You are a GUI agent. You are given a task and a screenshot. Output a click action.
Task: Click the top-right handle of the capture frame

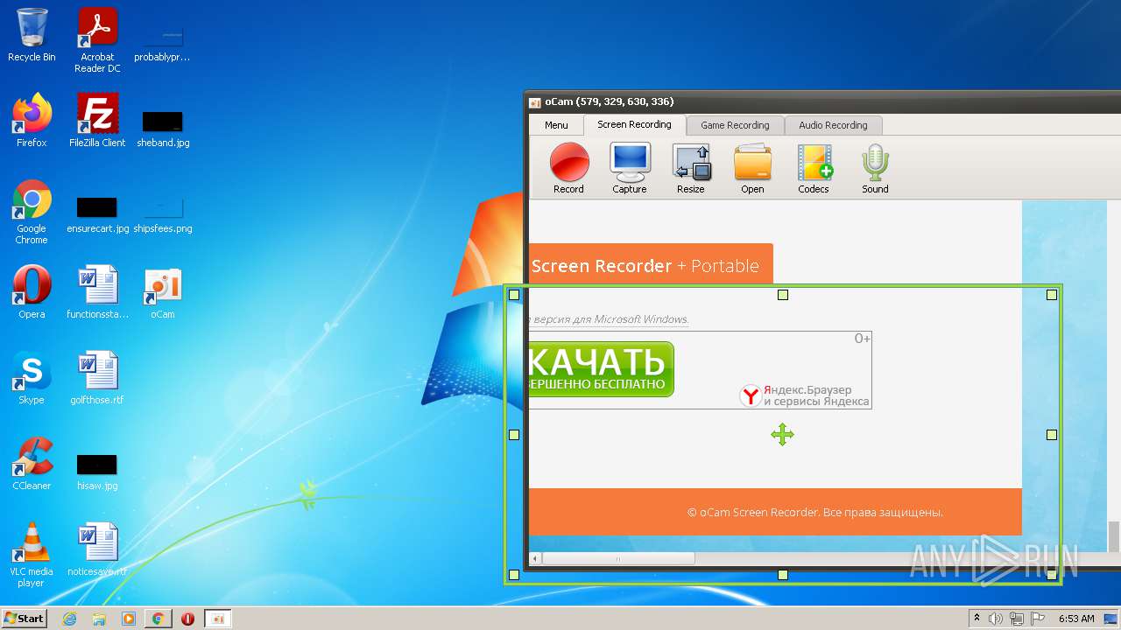pyautogui.click(x=1052, y=295)
